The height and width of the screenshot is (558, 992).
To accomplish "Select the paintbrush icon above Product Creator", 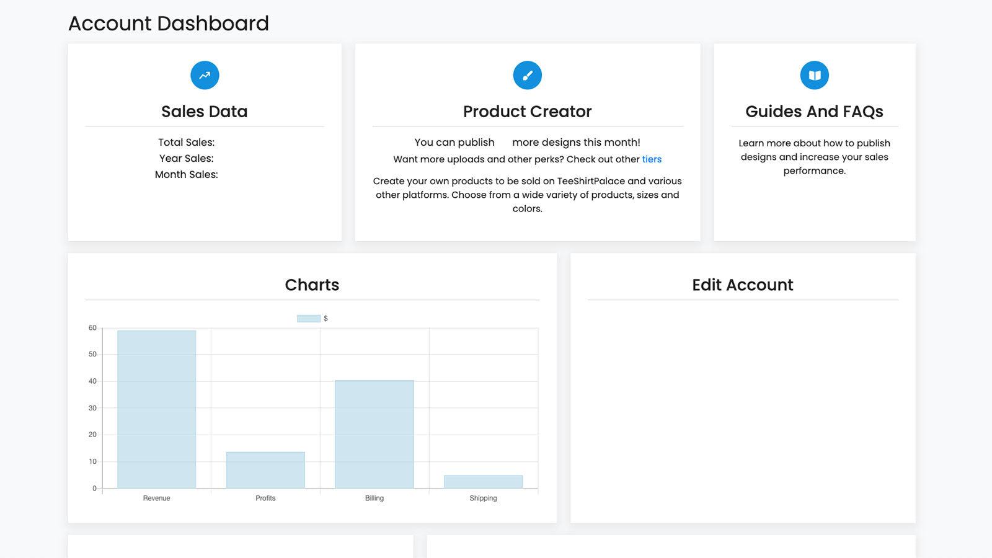I will tap(528, 74).
